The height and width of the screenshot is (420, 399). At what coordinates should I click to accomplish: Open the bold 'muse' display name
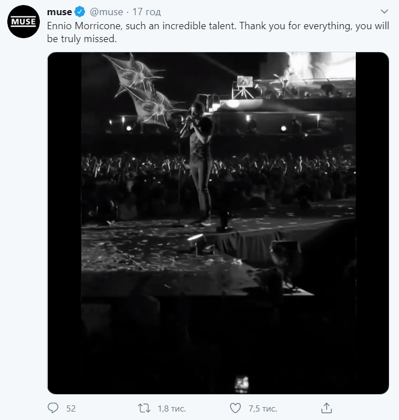coord(59,12)
